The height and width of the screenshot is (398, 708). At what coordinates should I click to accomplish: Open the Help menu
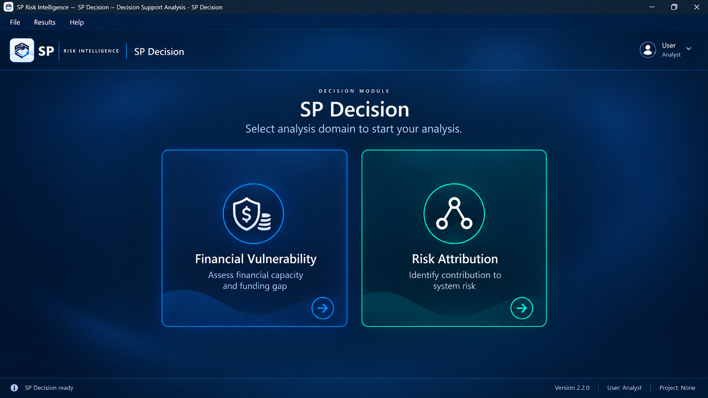coord(77,22)
